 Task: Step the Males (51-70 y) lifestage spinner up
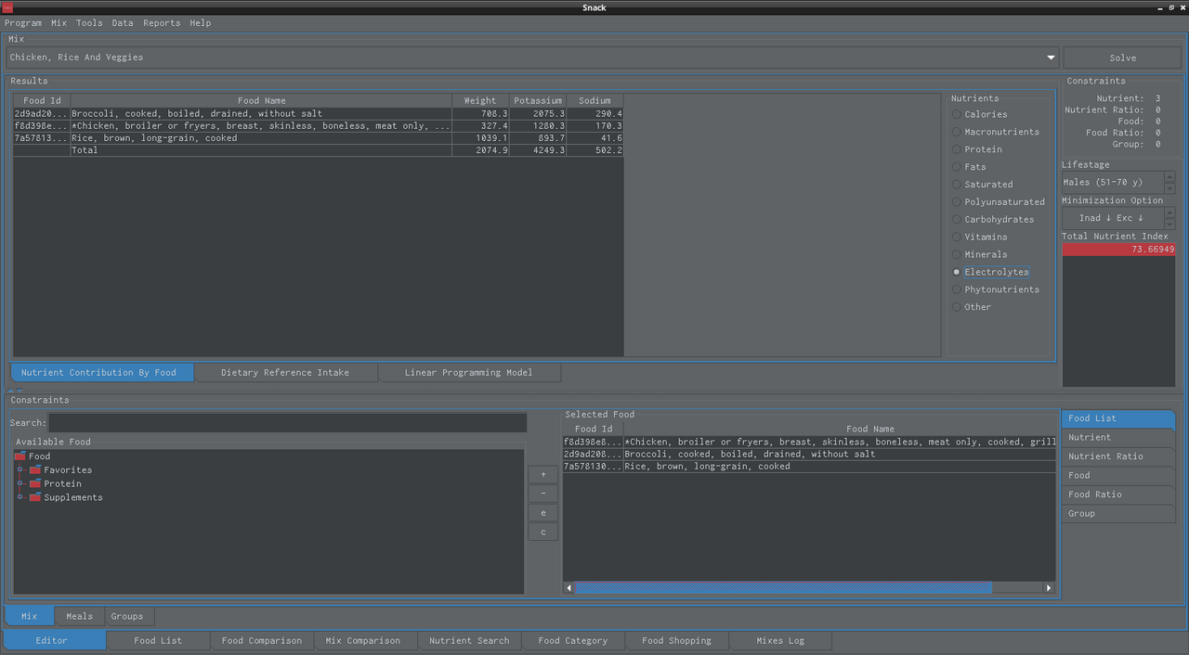(x=1169, y=177)
